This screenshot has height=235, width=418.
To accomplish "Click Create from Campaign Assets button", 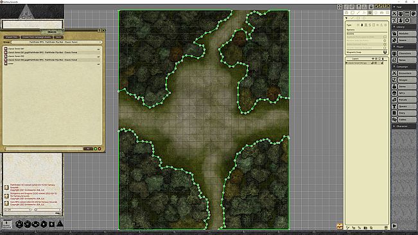I will (37, 37).
